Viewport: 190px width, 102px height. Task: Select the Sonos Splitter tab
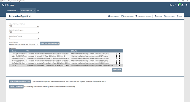pos(26,11)
